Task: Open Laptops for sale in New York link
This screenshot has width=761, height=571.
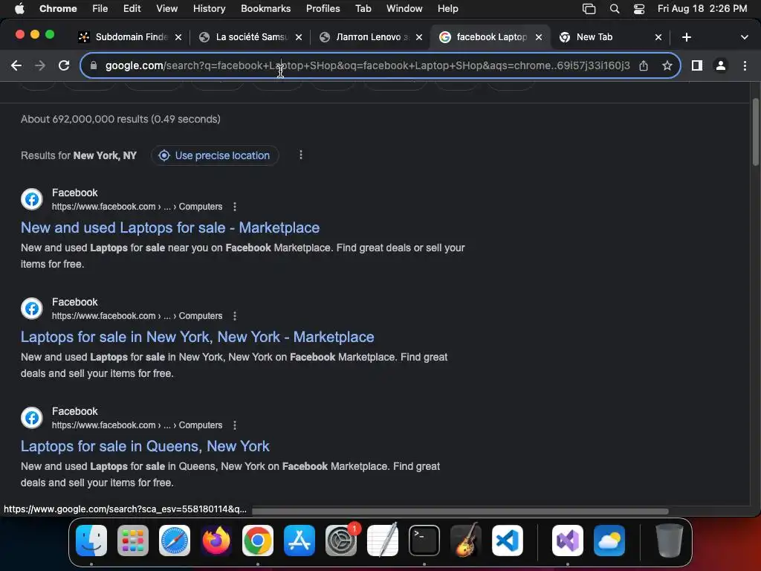Action: tap(197, 337)
